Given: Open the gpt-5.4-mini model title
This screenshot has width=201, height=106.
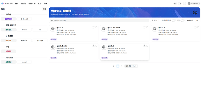Looking at the screenshot, I should (x=62, y=46).
